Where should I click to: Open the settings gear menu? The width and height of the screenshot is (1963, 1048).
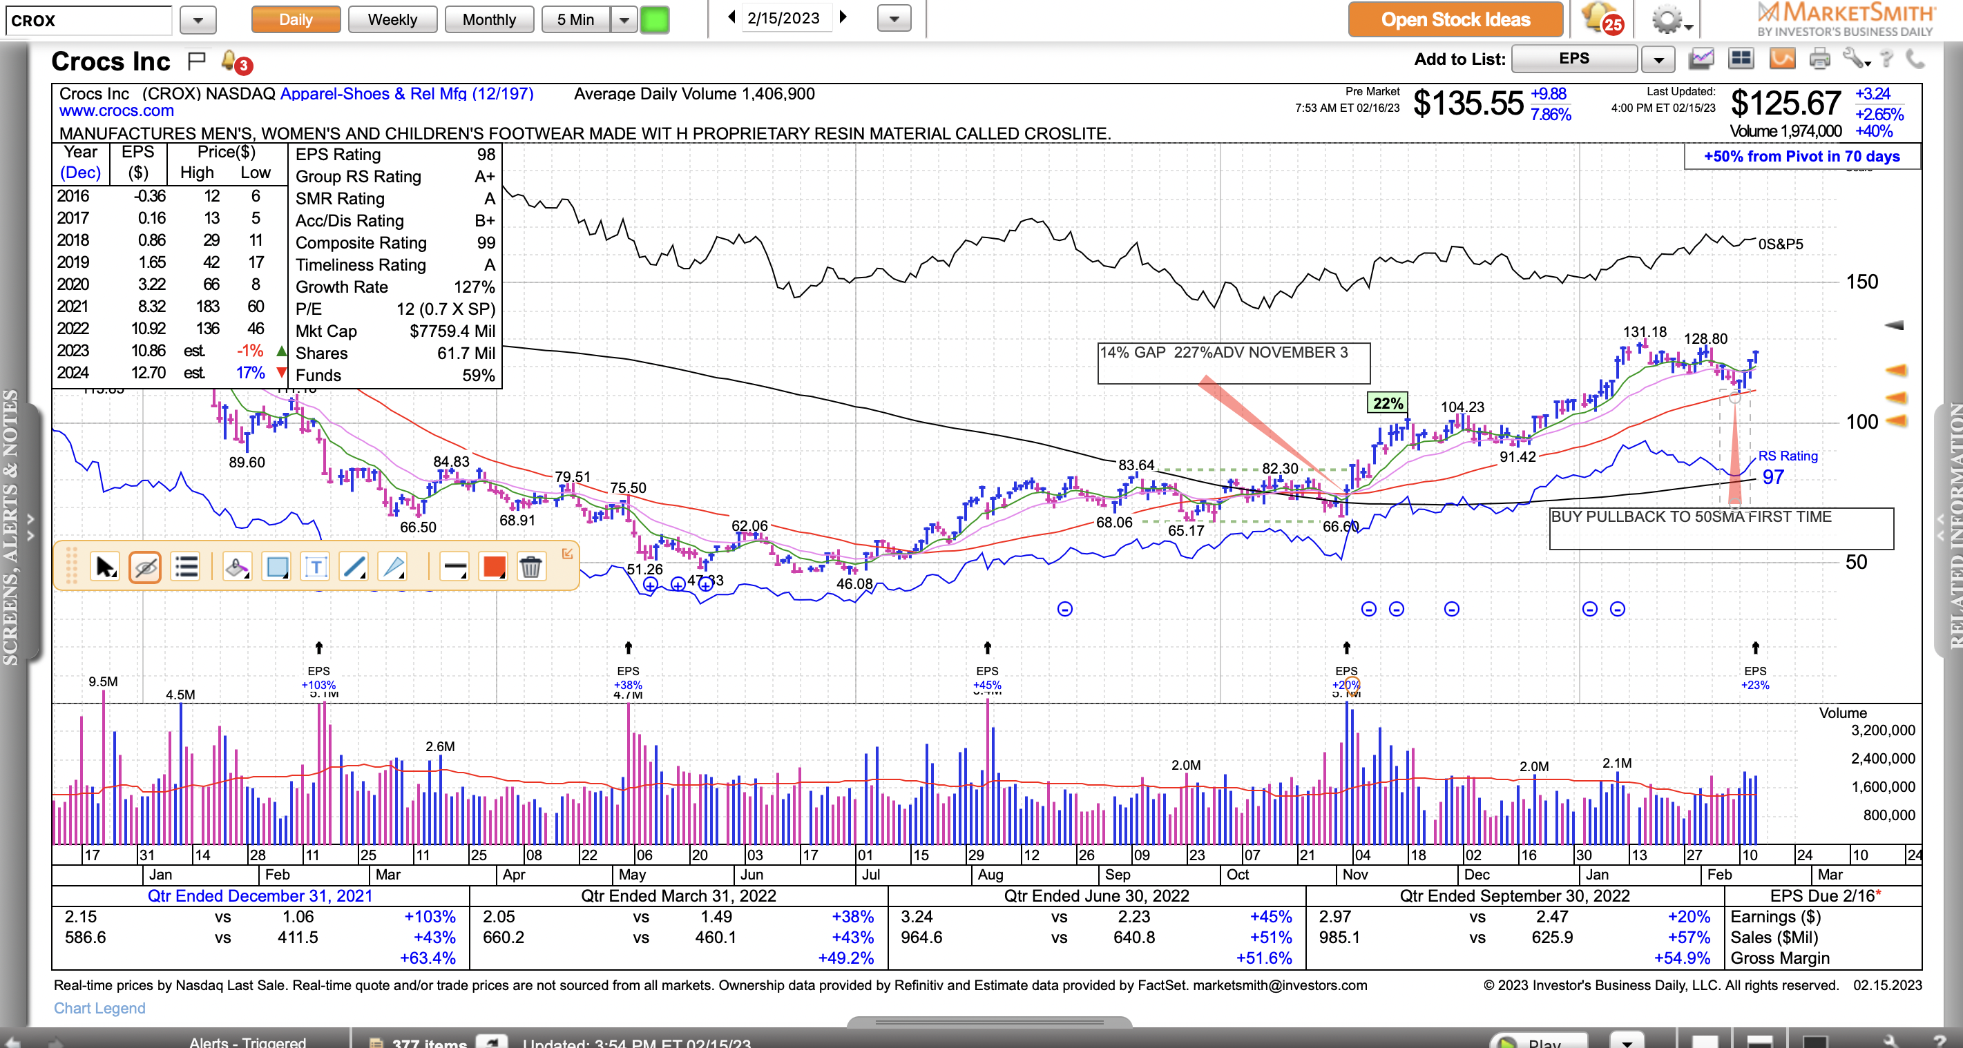coord(1671,20)
